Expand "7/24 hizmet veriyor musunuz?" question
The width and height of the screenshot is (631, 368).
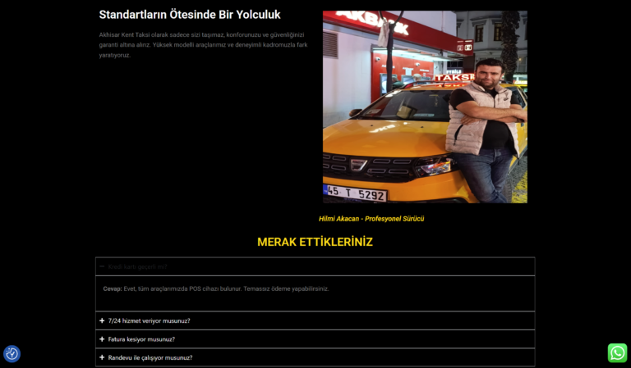[149, 320]
